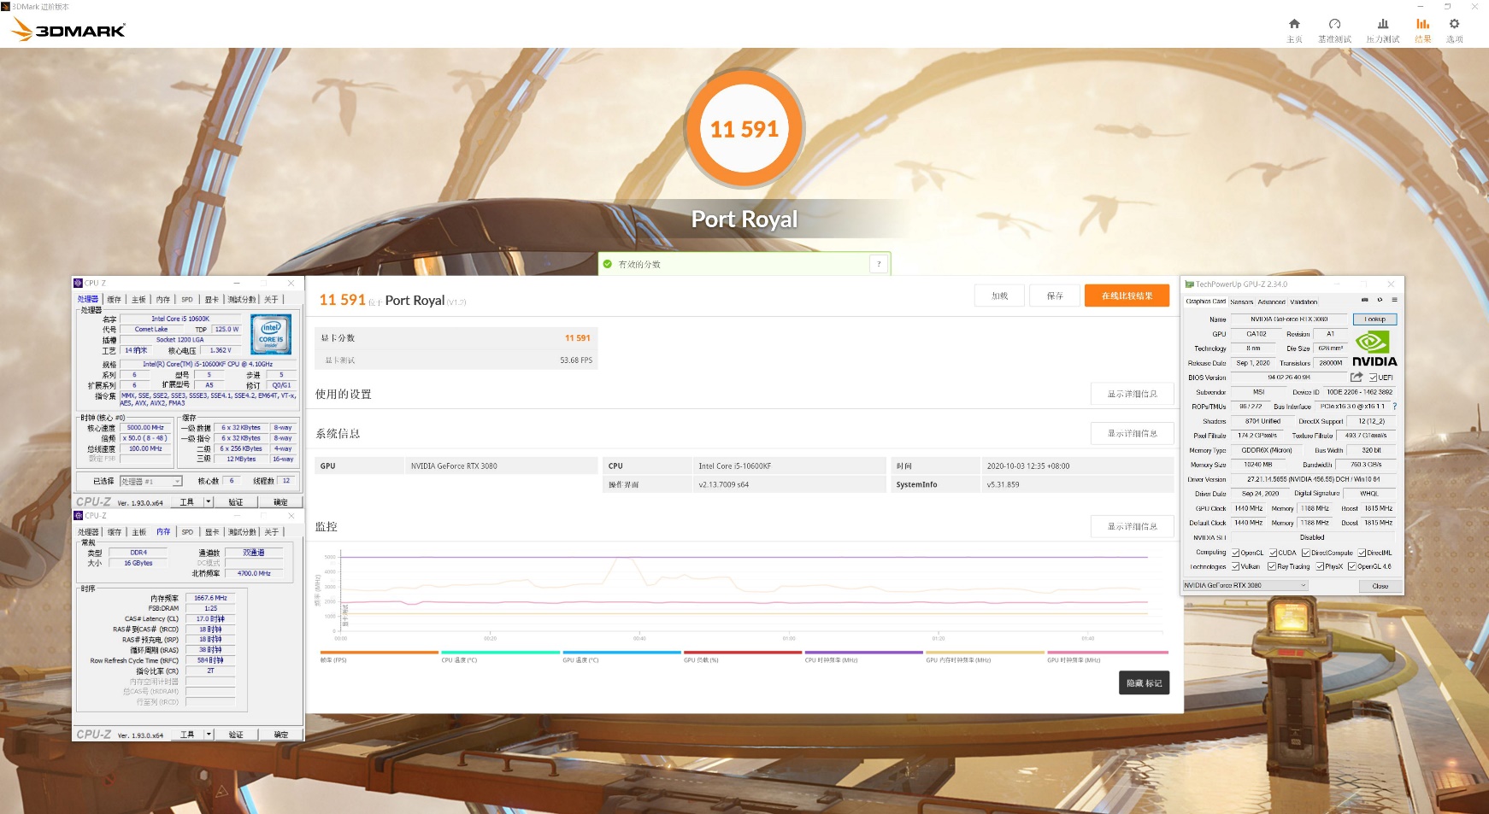Screen dimensions: 1489x814
Task: Click the GPU-Z title bar app icon
Action: click(1189, 284)
